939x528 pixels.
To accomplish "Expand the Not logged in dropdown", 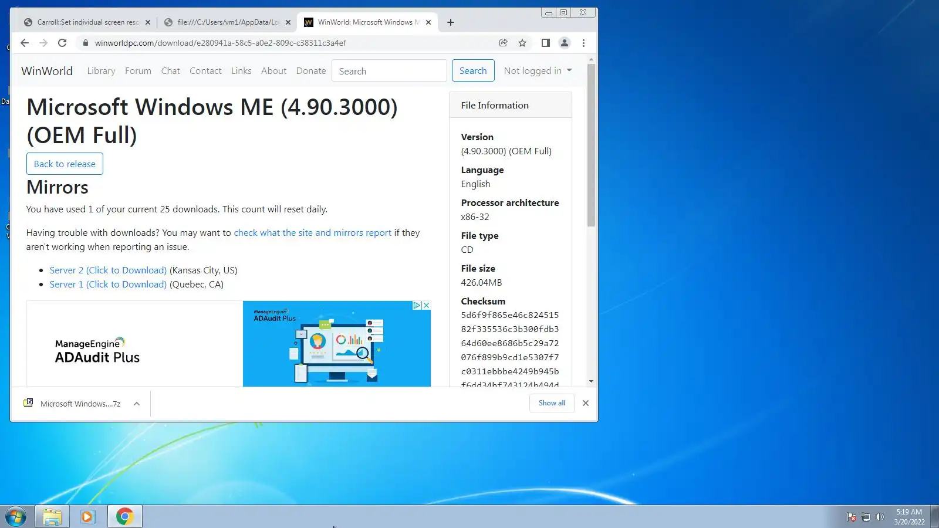I will [x=538, y=71].
